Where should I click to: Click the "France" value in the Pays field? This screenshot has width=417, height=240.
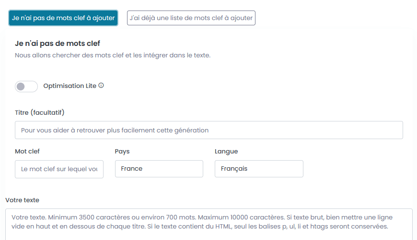132,169
